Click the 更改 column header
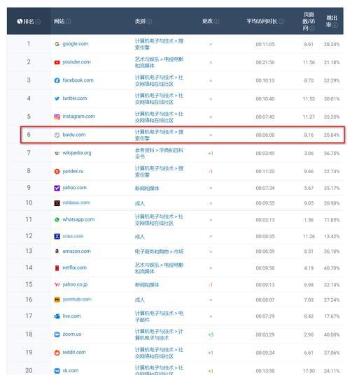This screenshot has width=350, height=375. 207,21
